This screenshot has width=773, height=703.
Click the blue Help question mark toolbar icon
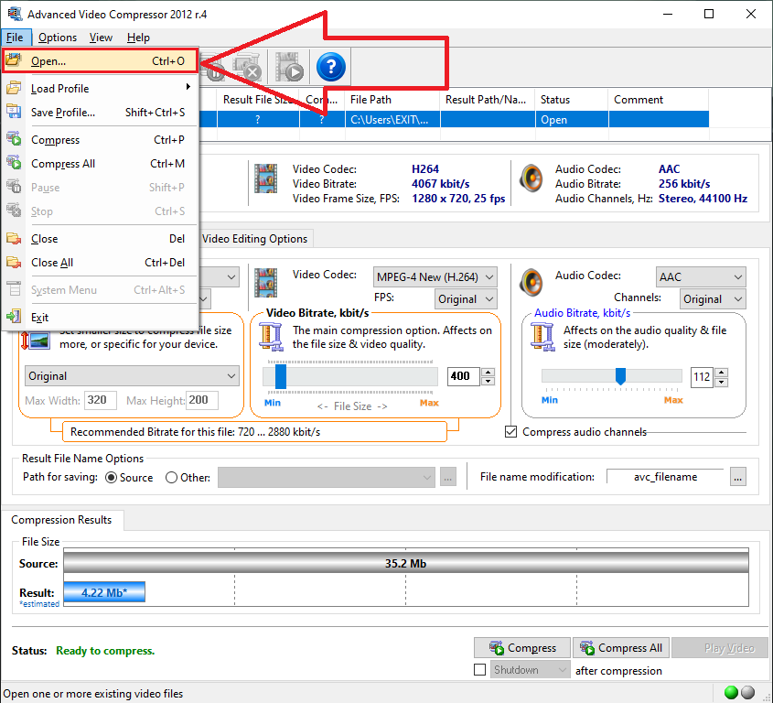[x=331, y=67]
